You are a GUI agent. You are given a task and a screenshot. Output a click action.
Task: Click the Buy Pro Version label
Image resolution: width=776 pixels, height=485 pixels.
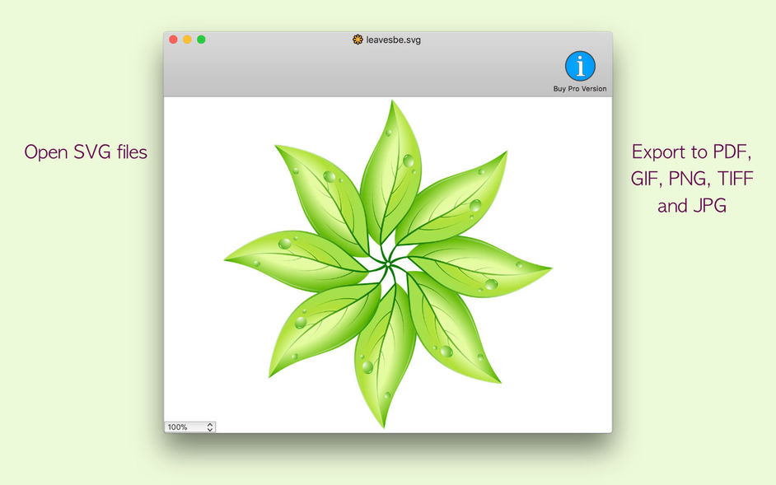(x=580, y=89)
